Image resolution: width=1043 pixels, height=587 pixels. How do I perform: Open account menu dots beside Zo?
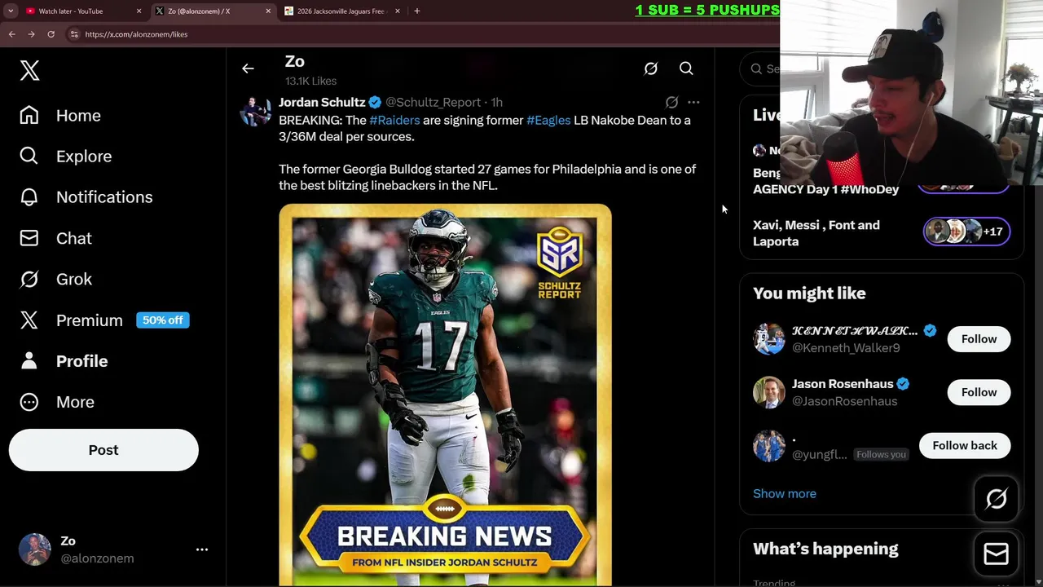click(x=202, y=549)
